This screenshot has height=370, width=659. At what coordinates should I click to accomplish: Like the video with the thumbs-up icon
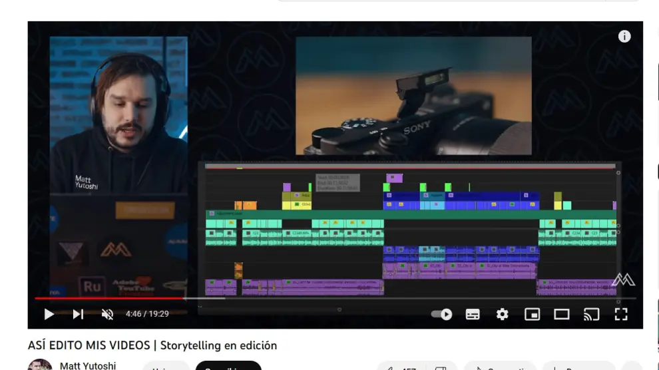(399, 367)
